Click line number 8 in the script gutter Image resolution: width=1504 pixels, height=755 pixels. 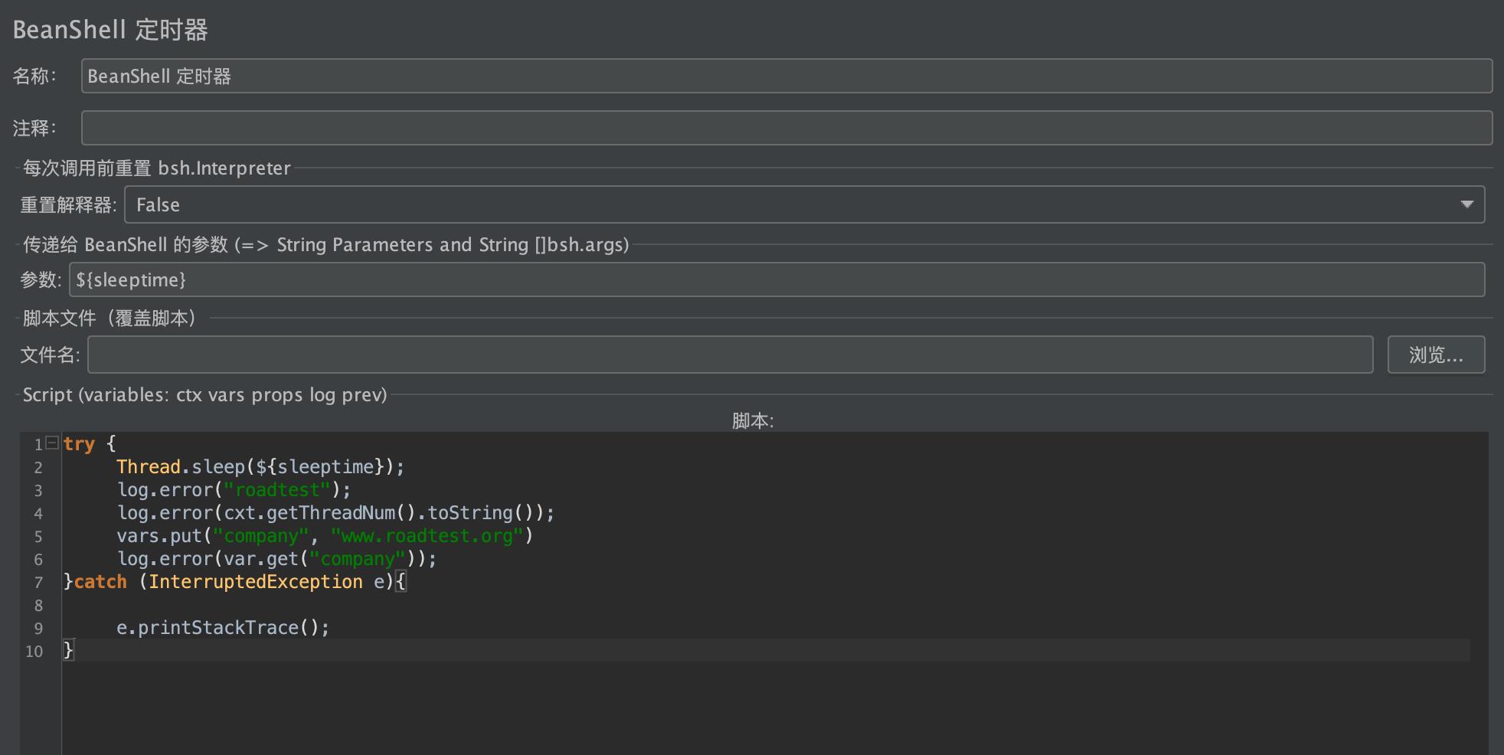tap(38, 605)
